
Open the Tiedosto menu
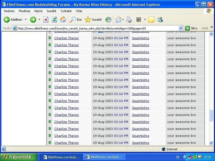pyautogui.click(x=9, y=11)
